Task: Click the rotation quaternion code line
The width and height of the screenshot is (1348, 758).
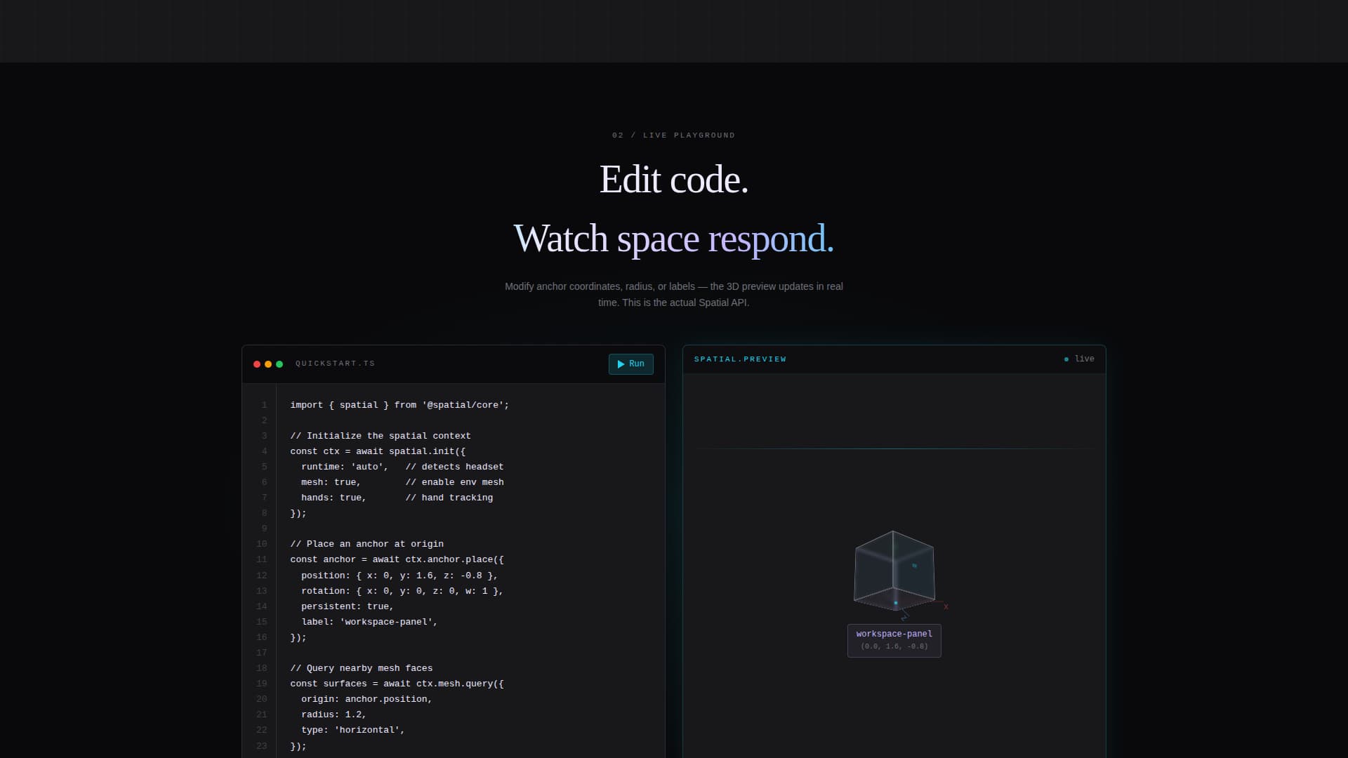Action: (402, 591)
